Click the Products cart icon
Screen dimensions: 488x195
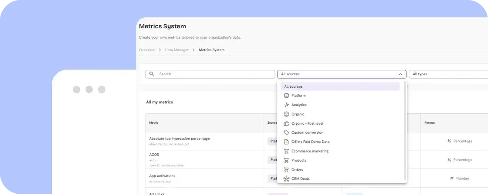coord(286,161)
